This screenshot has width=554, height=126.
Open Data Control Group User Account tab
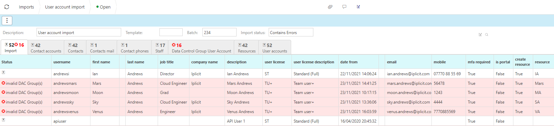click(x=201, y=48)
